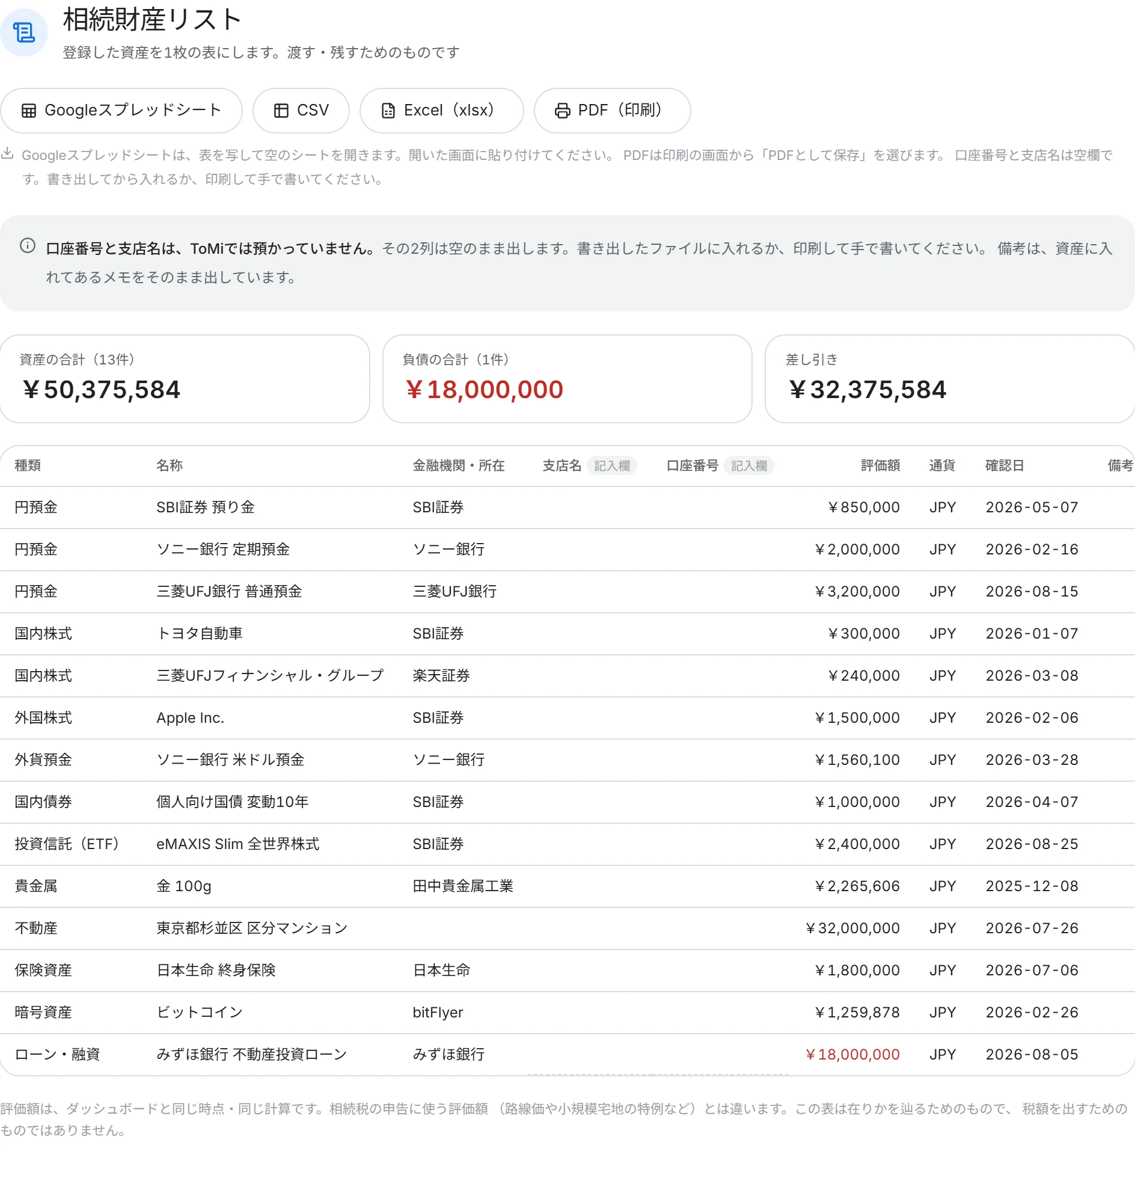Viewport: 1135px width, 1181px height.
Task: Click the ローン・融資 type cell
Action: [x=57, y=1056]
